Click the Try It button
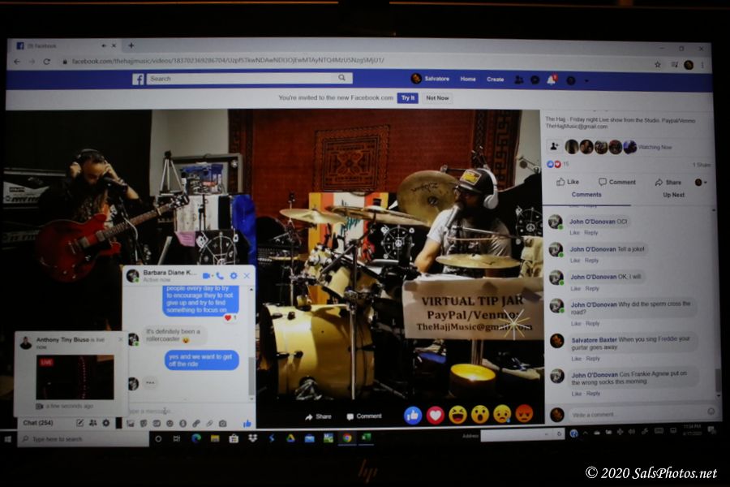 [x=407, y=97]
